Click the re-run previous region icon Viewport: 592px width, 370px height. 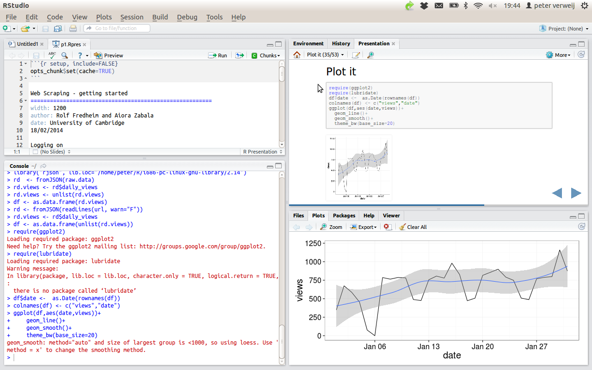tap(240, 55)
